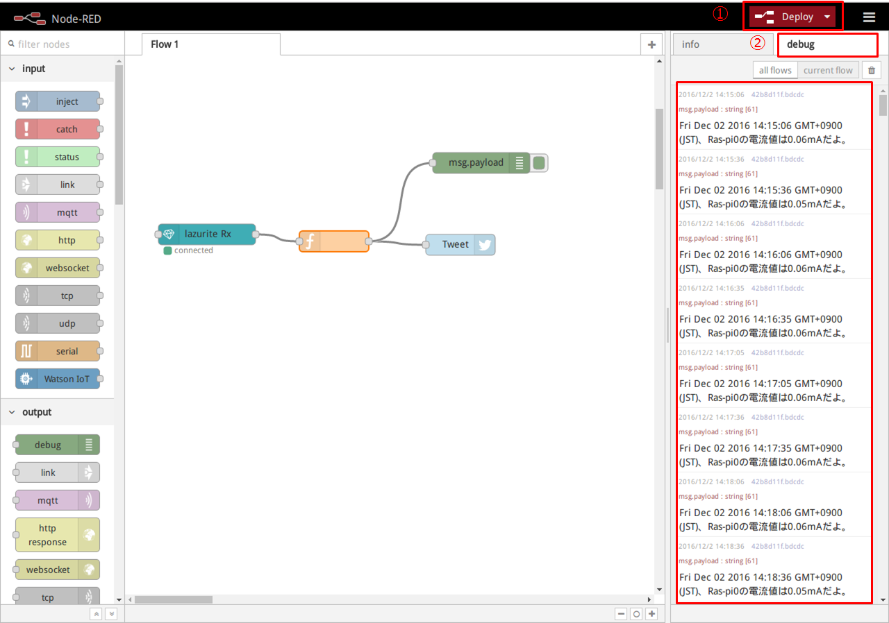Select the output tcp node in palette

pos(58,597)
